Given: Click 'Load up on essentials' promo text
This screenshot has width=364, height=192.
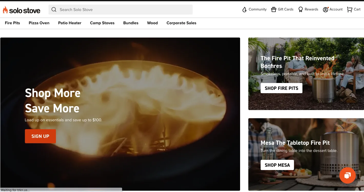Looking at the screenshot, I should point(63,120).
